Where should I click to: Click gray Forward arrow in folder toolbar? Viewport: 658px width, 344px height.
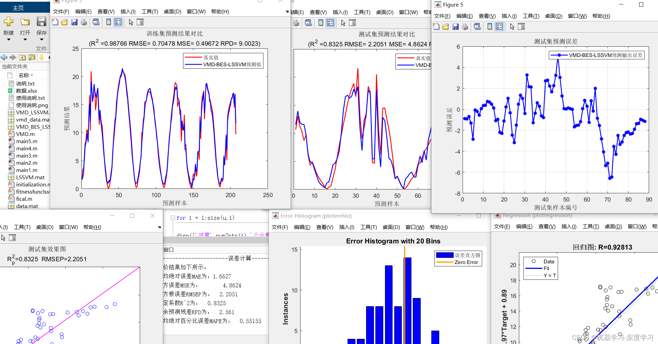pos(13,57)
